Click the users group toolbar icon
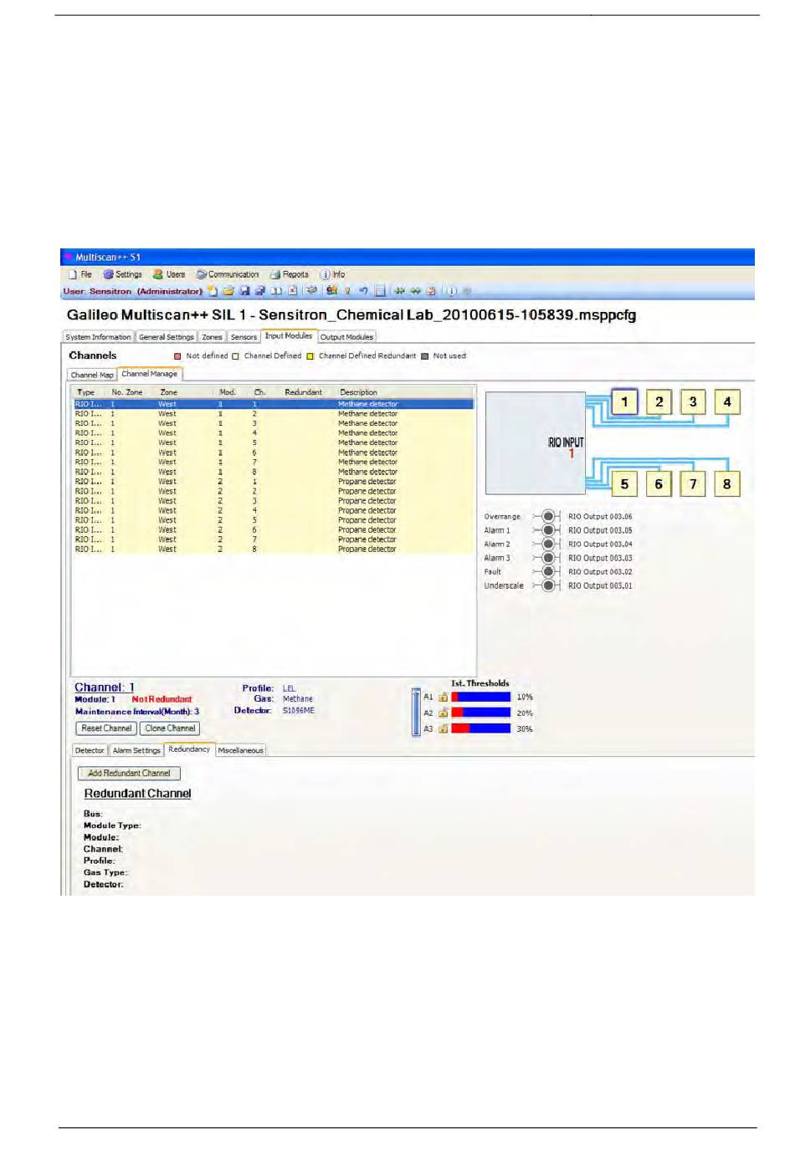 (331, 291)
